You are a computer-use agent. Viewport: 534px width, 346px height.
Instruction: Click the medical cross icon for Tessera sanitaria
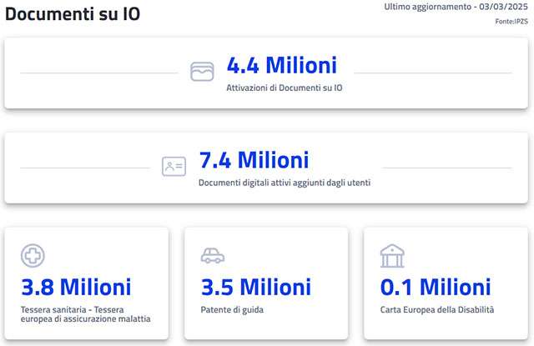point(33,255)
